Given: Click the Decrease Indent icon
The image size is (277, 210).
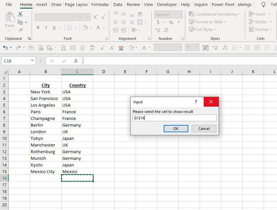Looking at the screenshot, I should coord(116,30).
